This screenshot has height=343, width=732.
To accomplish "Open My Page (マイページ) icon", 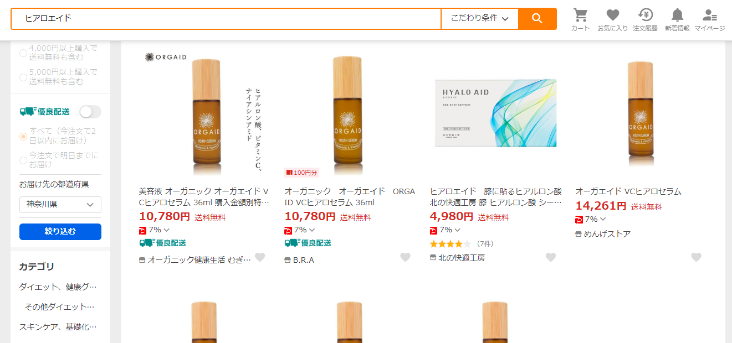I will 710,19.
